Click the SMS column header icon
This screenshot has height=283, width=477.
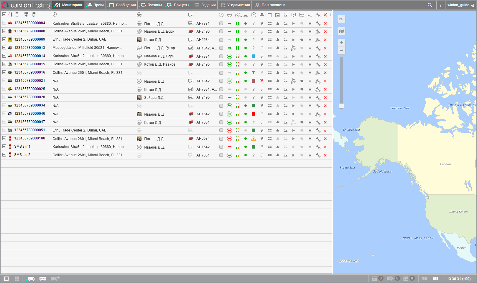click(302, 15)
